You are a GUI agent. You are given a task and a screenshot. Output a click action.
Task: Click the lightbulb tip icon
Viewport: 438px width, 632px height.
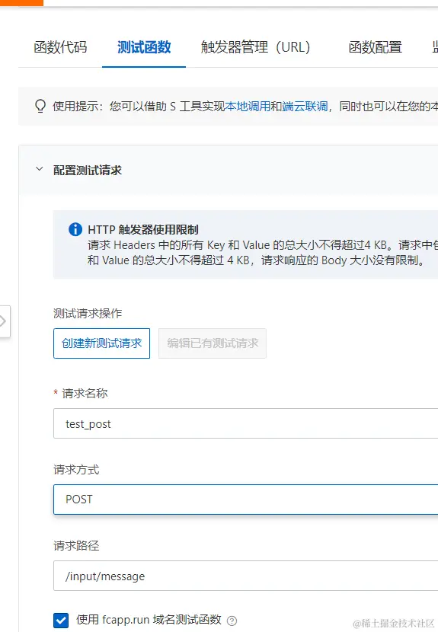click(x=40, y=107)
